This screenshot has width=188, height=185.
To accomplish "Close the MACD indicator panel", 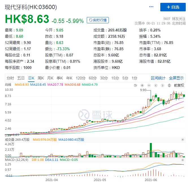I will coord(183,160).
